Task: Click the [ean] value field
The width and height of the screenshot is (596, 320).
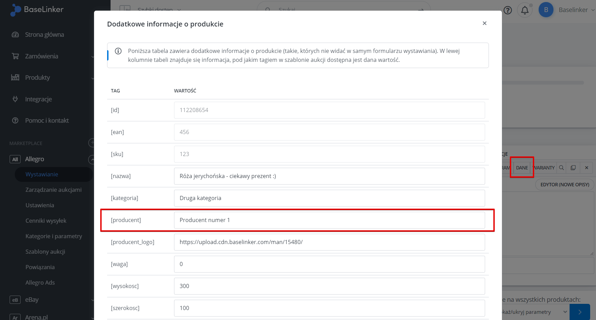Action: (329, 132)
